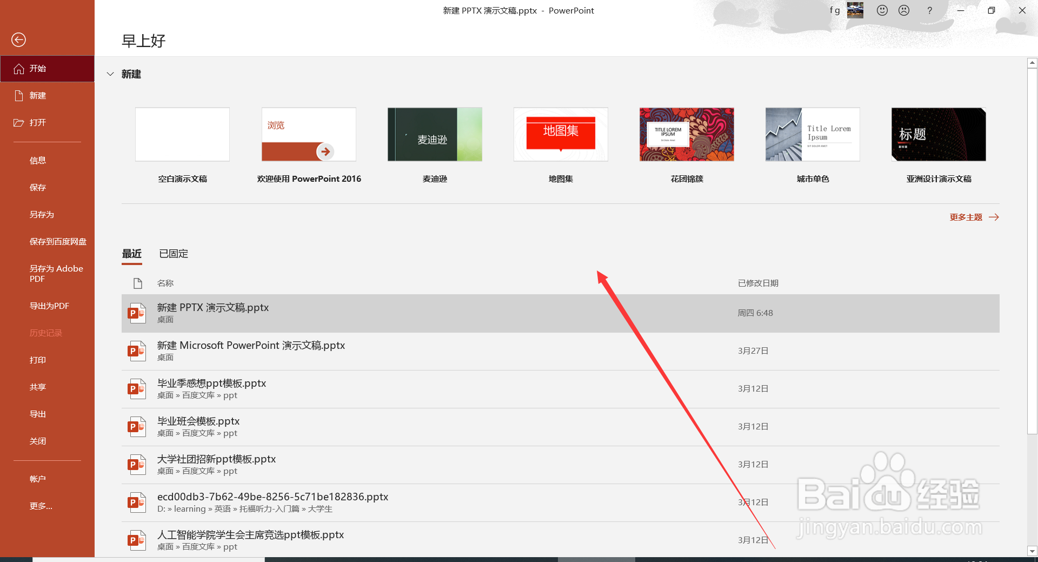1038x562 pixels.
Task: Click the file icon of 大学社团招新ppt模板.pptx
Action: coord(136,465)
